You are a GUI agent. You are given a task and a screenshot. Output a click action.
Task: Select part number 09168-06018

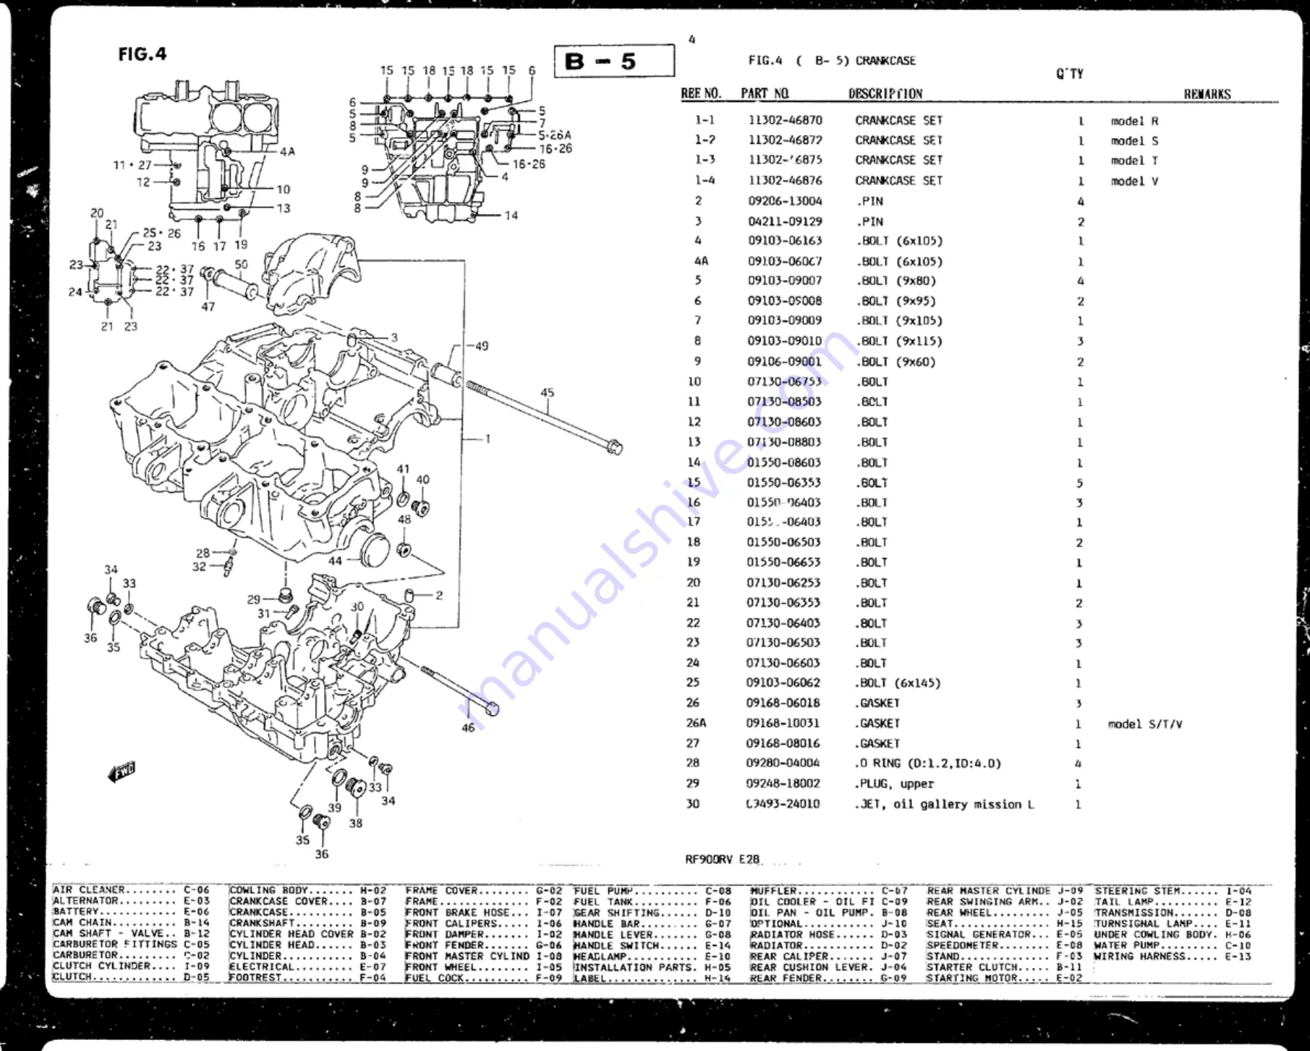pyautogui.click(x=783, y=703)
